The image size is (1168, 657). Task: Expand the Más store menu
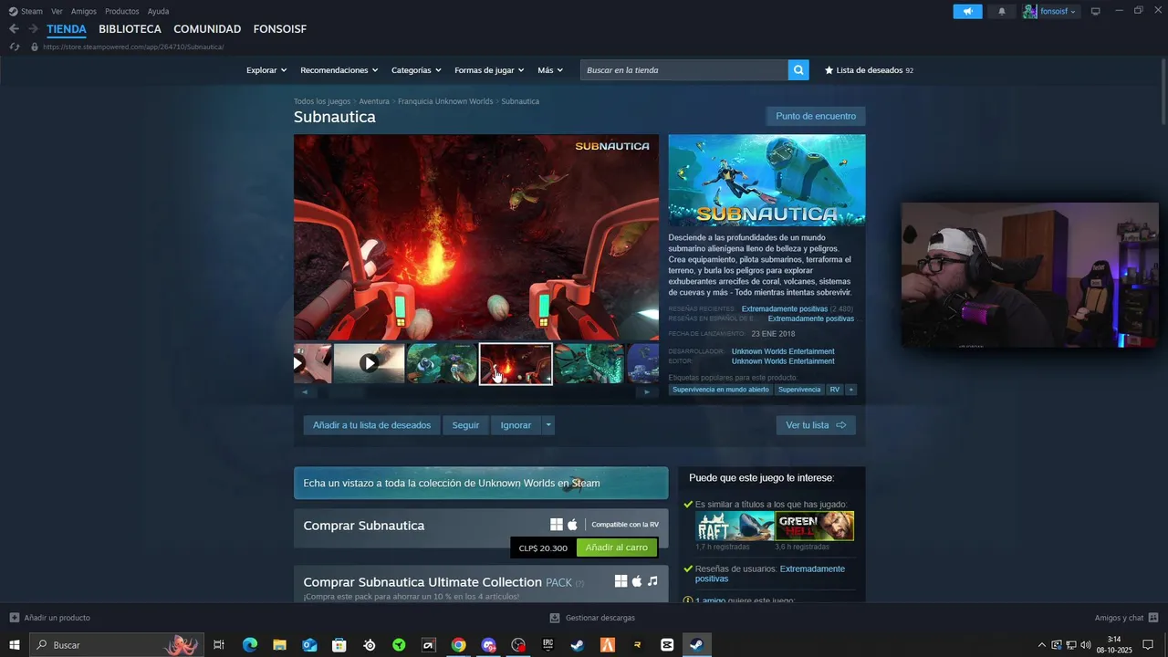[x=550, y=70]
